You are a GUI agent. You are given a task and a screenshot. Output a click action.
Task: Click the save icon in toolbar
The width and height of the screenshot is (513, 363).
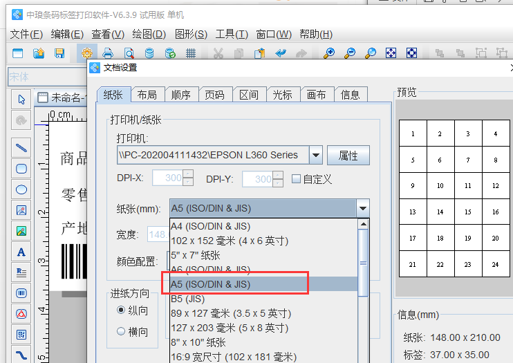pyautogui.click(x=59, y=53)
